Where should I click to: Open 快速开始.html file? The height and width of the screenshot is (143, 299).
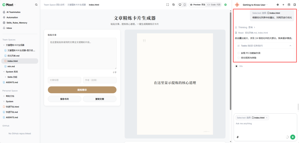click(12, 107)
